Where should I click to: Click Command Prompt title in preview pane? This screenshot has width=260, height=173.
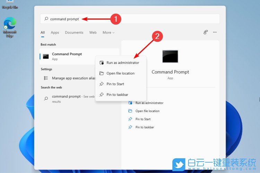coord(170,72)
